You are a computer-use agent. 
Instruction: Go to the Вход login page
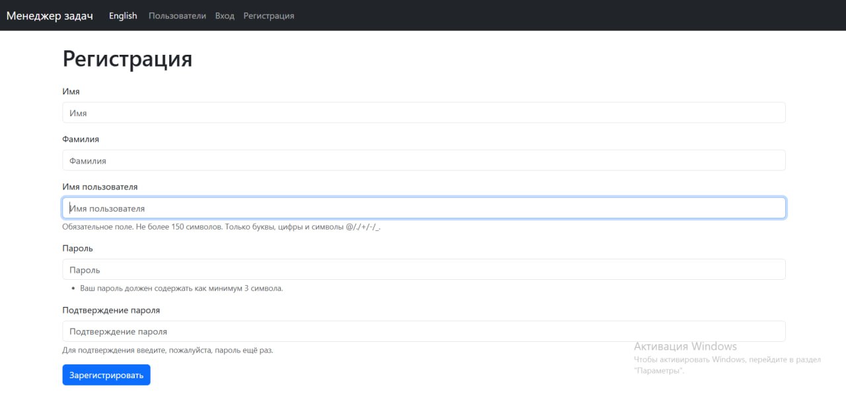coord(225,16)
